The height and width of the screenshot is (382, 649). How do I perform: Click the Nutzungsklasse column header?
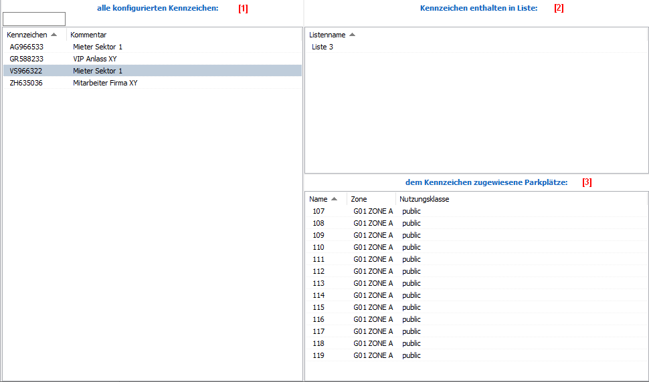[x=424, y=199]
